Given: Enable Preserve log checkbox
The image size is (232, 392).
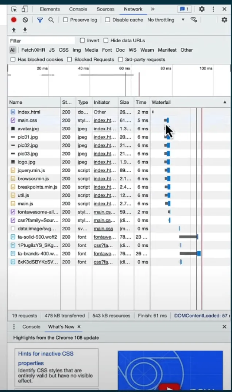Looking at the screenshot, I should (x=65, y=20).
